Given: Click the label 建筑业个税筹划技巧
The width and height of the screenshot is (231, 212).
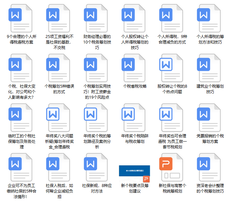Looking at the screenshot, I should [x=210, y=89].
